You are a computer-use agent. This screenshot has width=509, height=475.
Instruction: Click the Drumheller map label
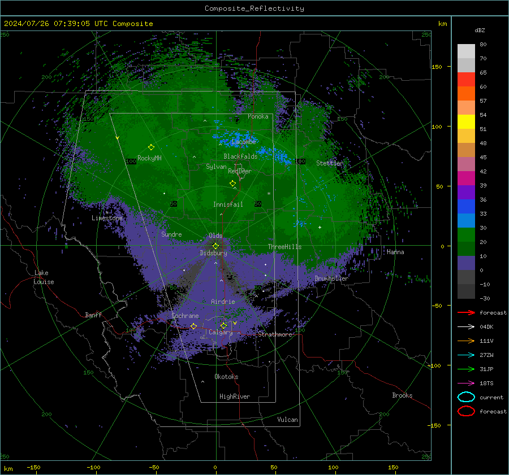(331, 278)
